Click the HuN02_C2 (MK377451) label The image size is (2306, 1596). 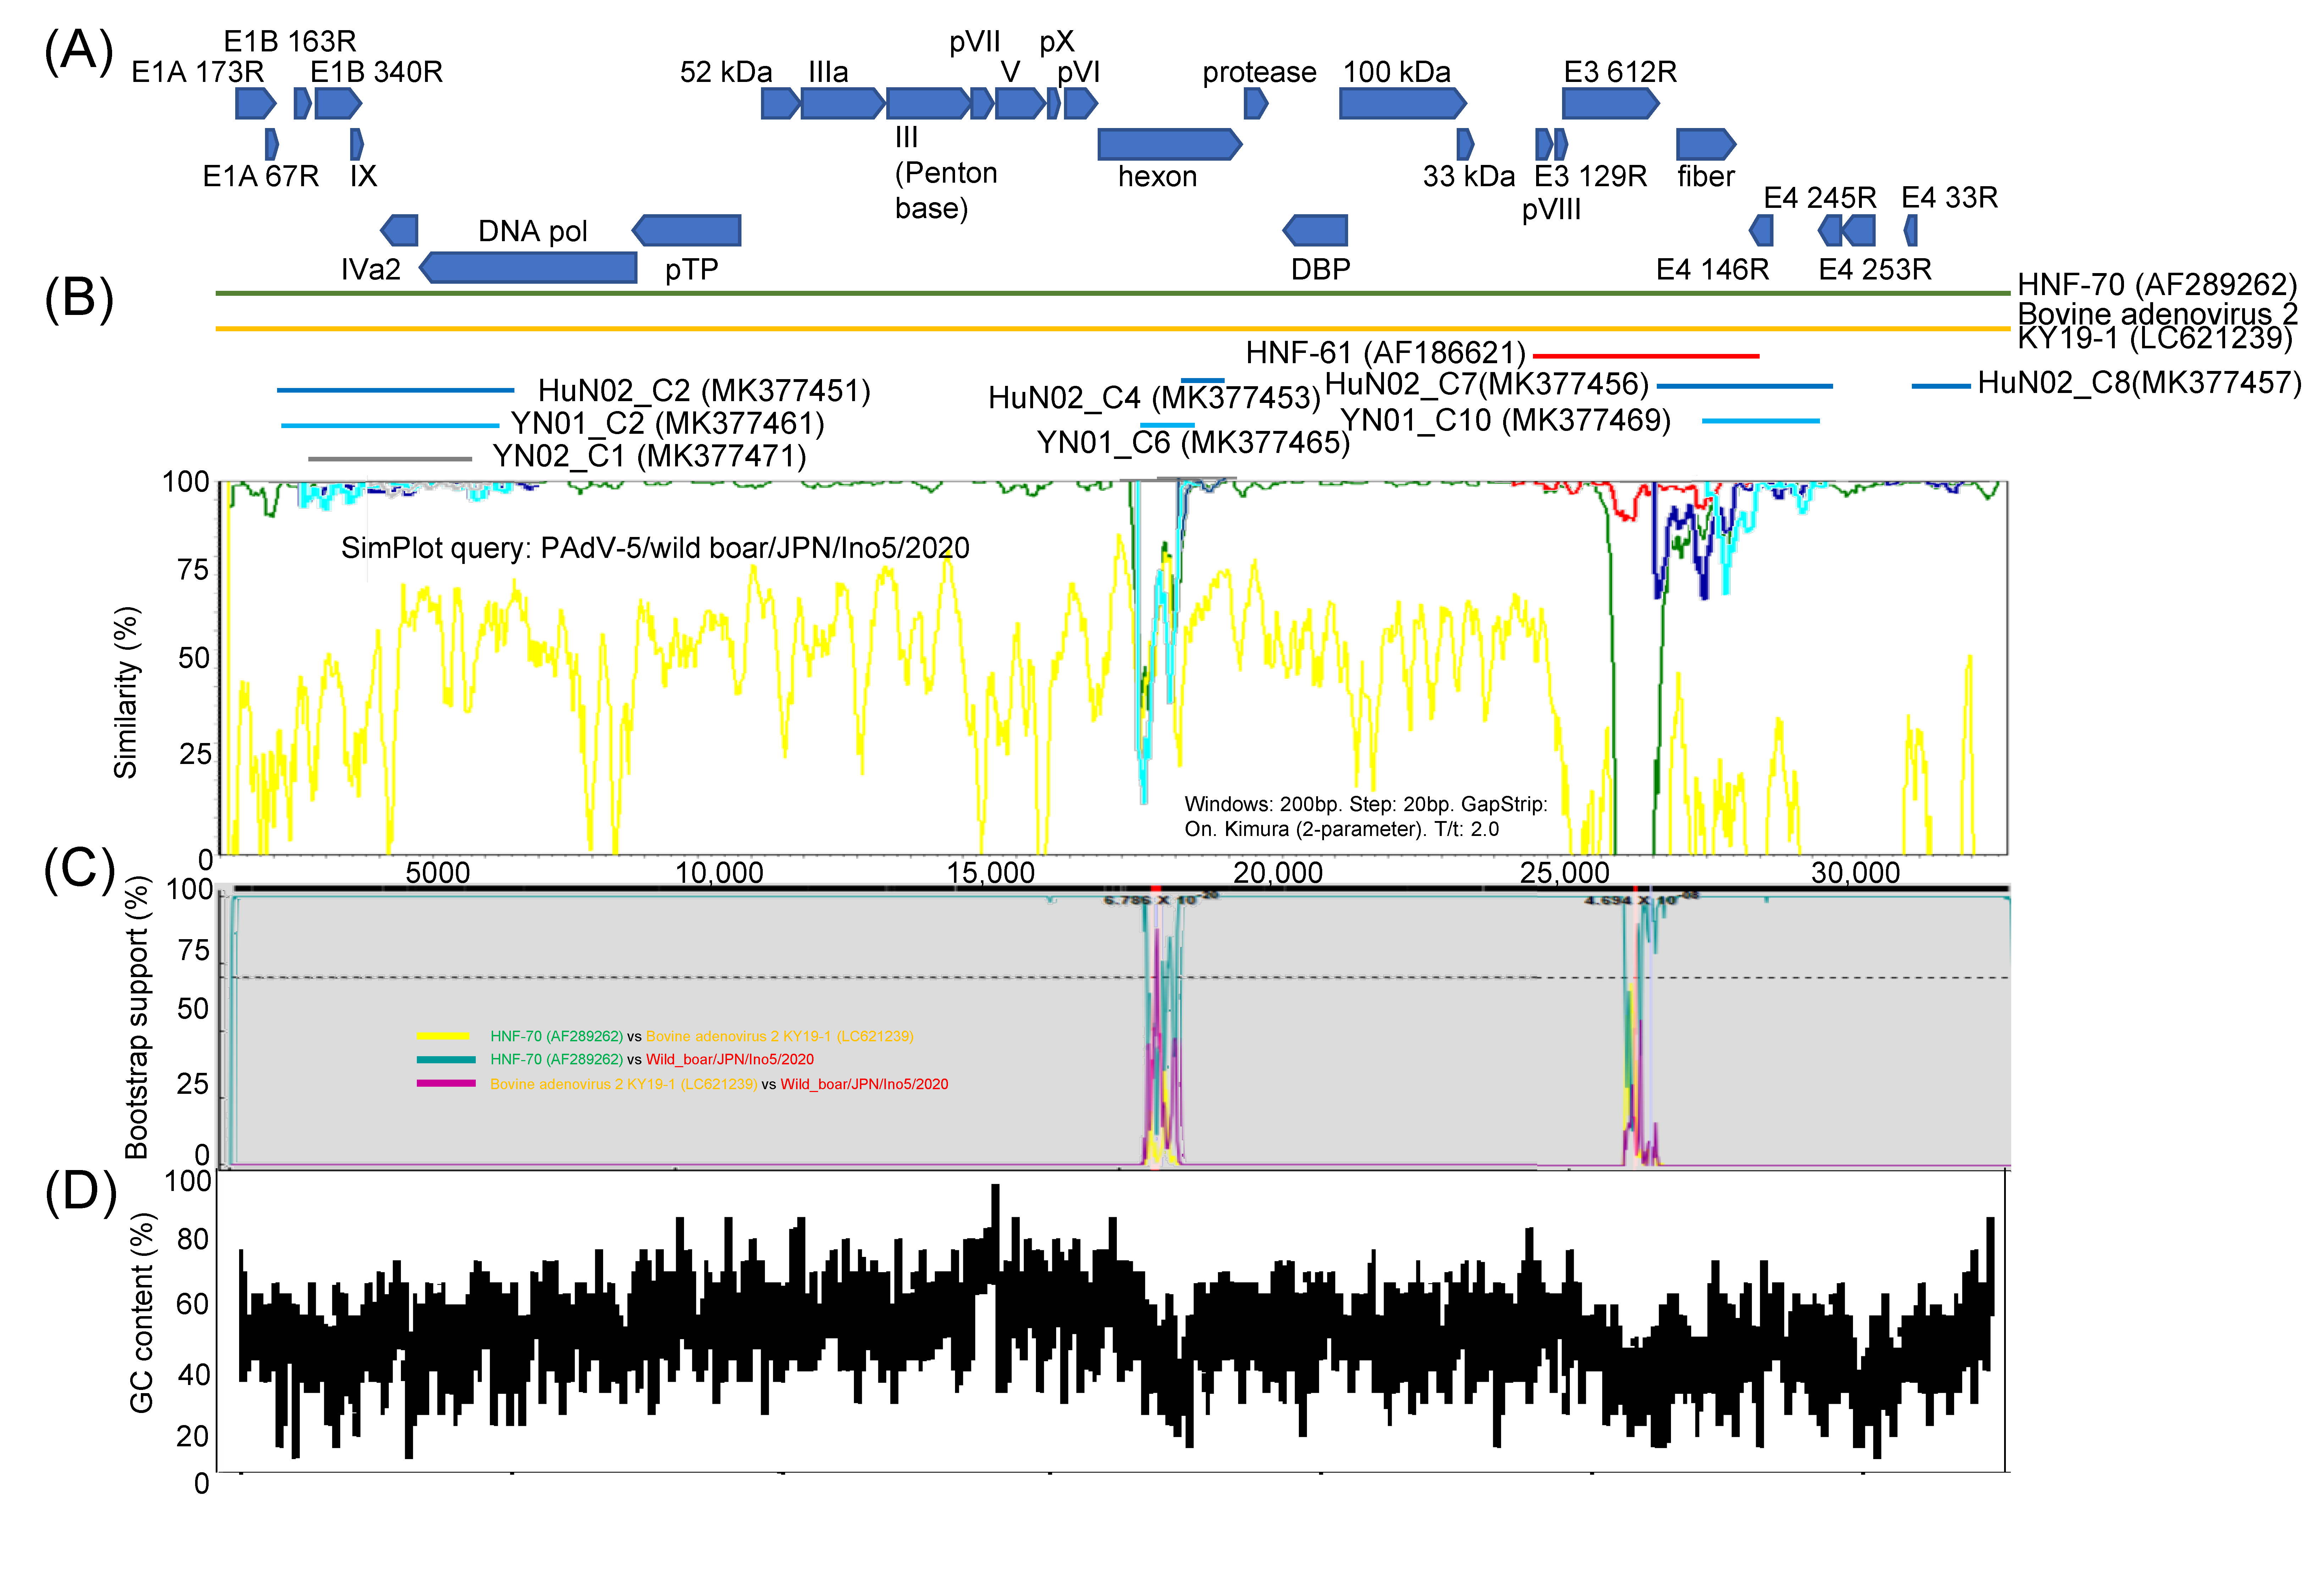tap(704, 390)
